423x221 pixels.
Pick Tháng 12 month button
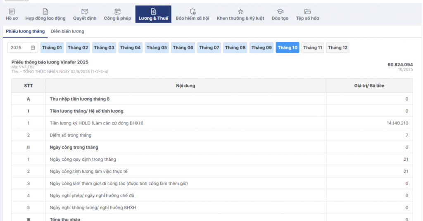[x=337, y=48]
